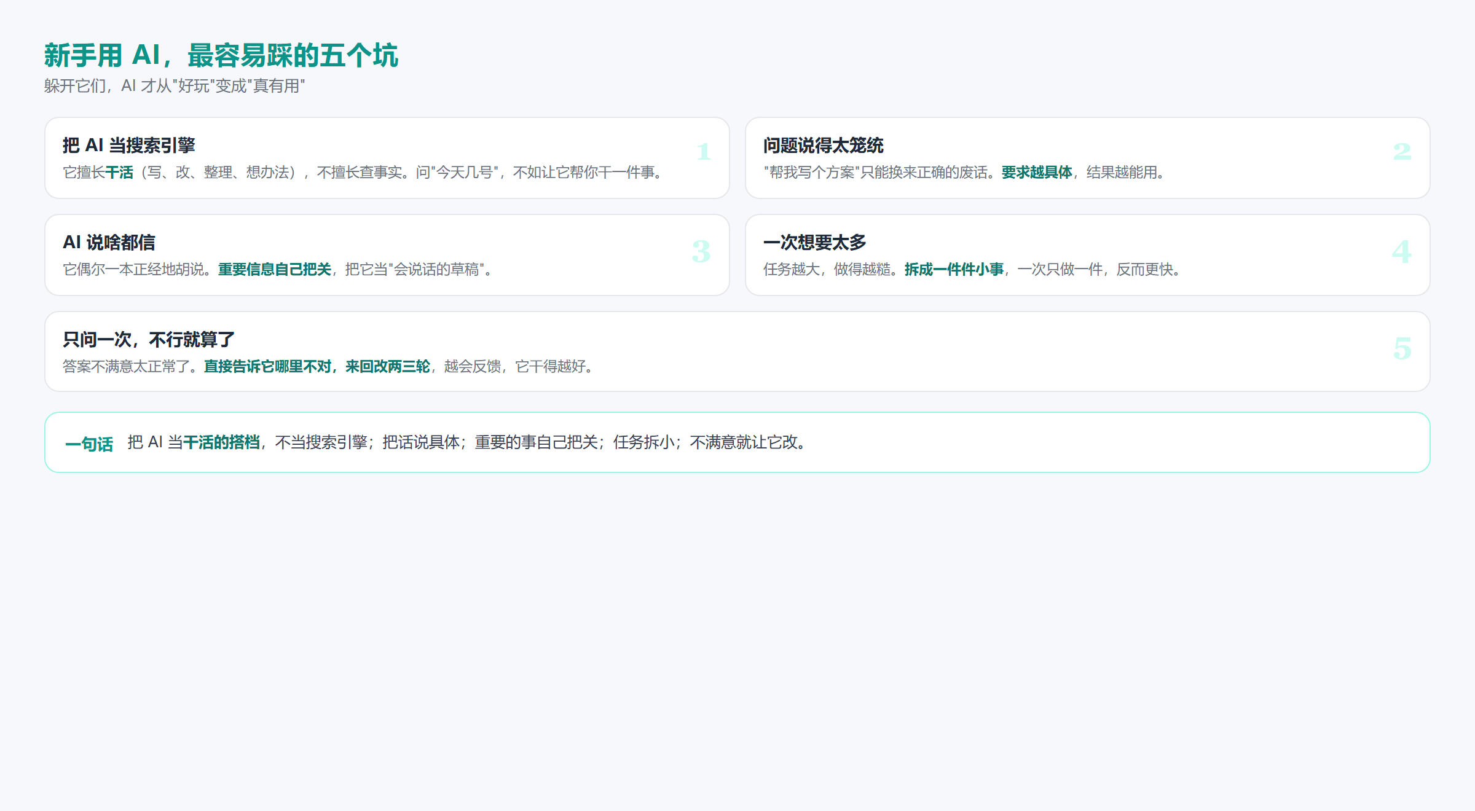Click the page title "新手用 AI，最容易踩的五个坑"
Screen dimensions: 1475x811
coord(221,55)
